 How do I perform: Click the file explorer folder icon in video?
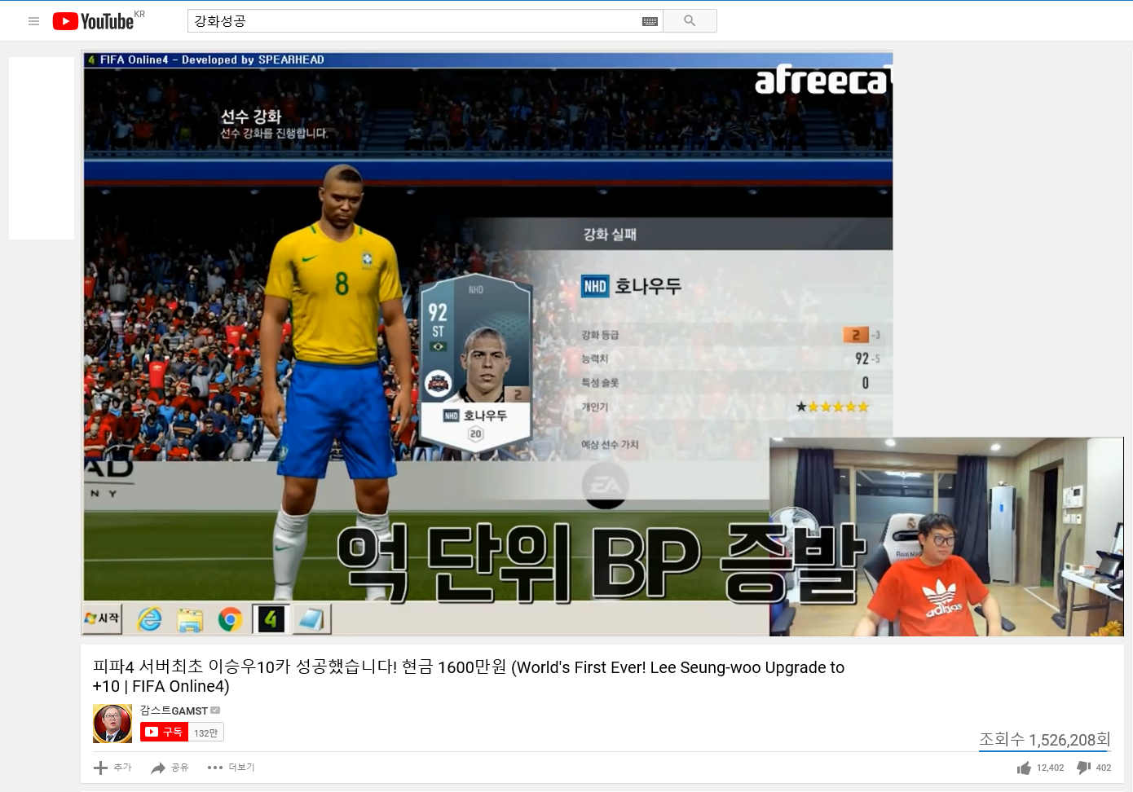190,620
